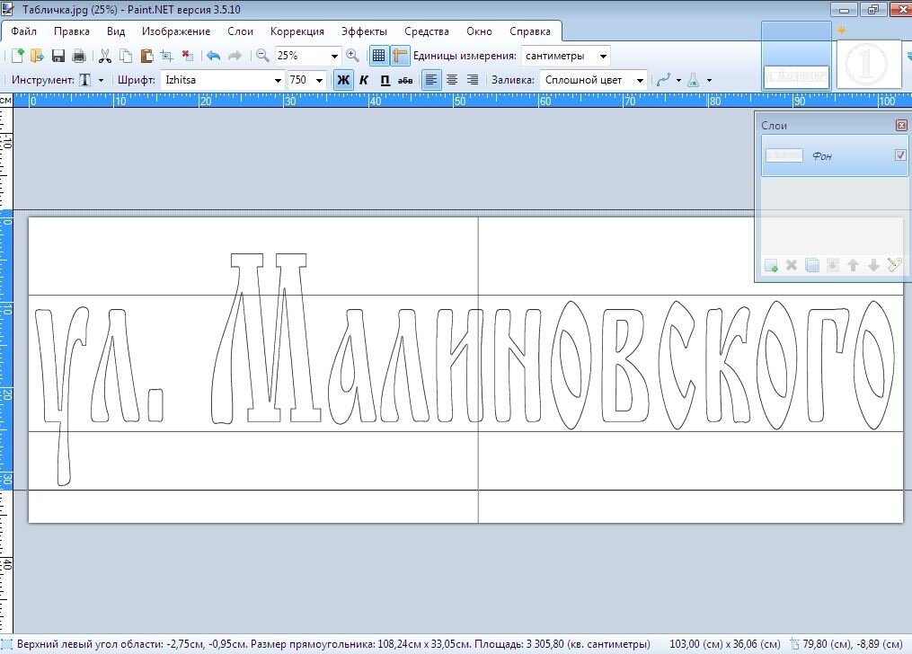Open the Изображение menu
The image size is (912, 654).
pos(176,31)
